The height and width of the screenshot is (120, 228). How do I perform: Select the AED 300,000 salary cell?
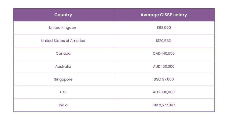pos(164,92)
